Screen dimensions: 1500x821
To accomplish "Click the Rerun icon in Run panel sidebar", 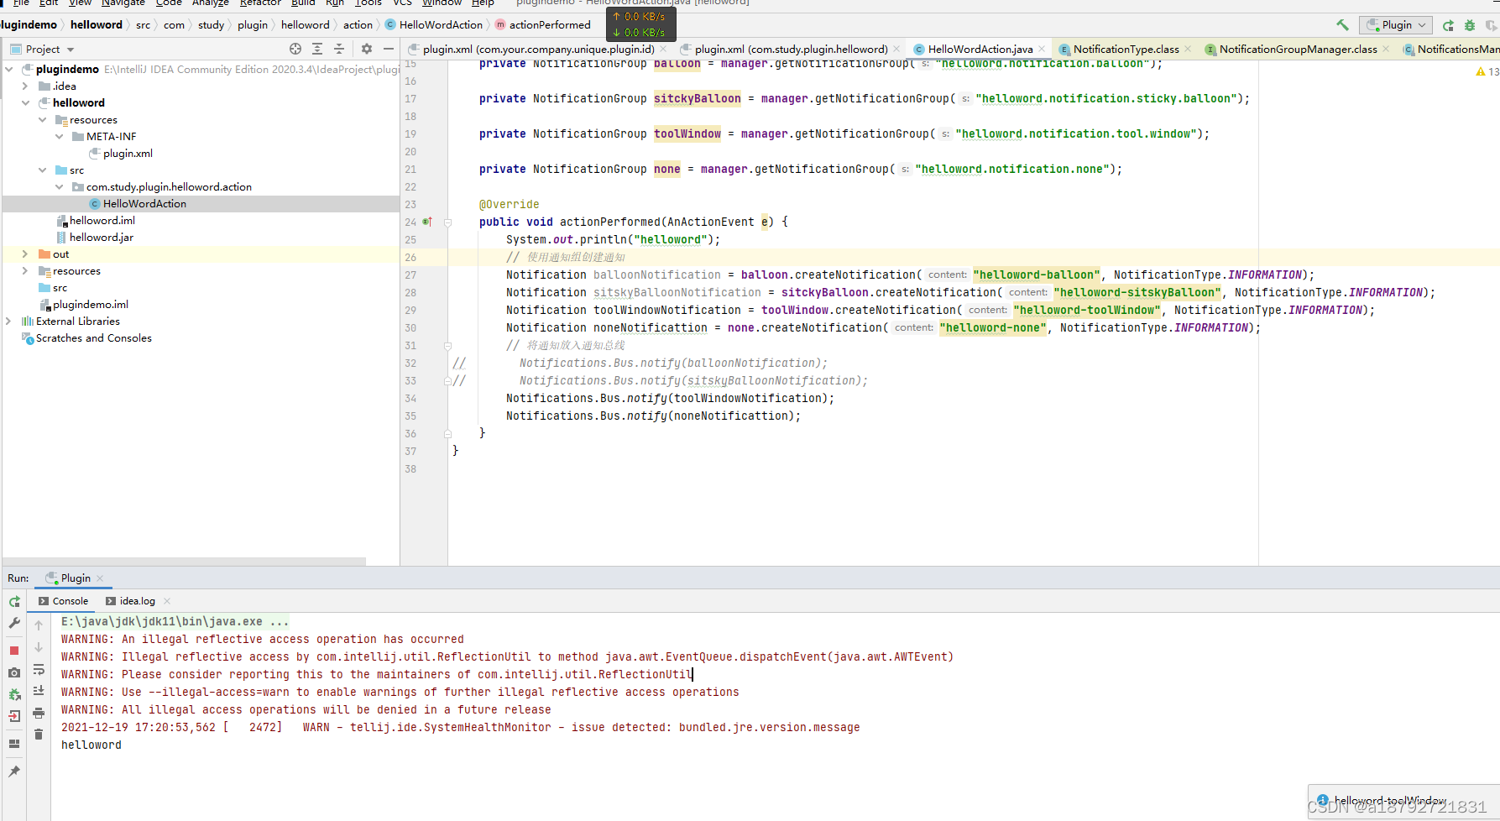I will click(14, 602).
